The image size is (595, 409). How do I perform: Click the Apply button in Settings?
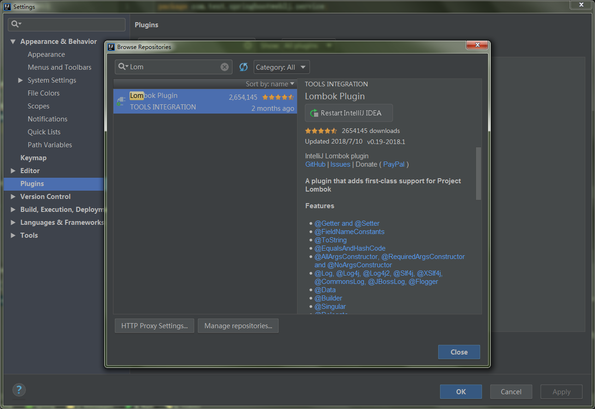click(561, 391)
